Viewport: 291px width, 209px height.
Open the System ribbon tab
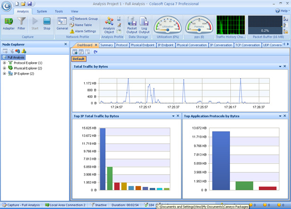[42, 11]
